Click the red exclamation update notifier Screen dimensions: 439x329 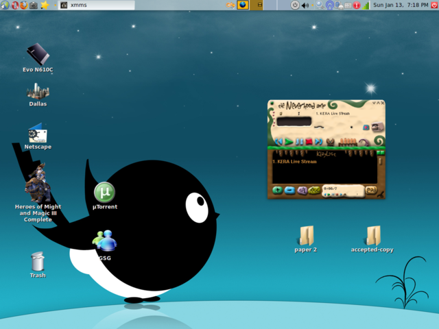click(357, 5)
